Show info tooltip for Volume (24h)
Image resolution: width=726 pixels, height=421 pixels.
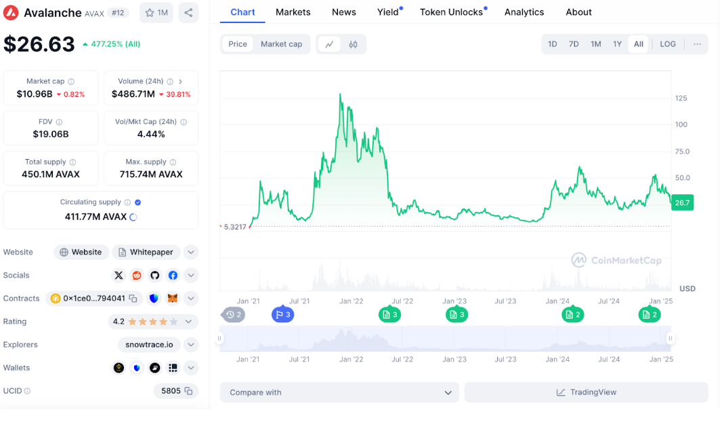pos(170,81)
